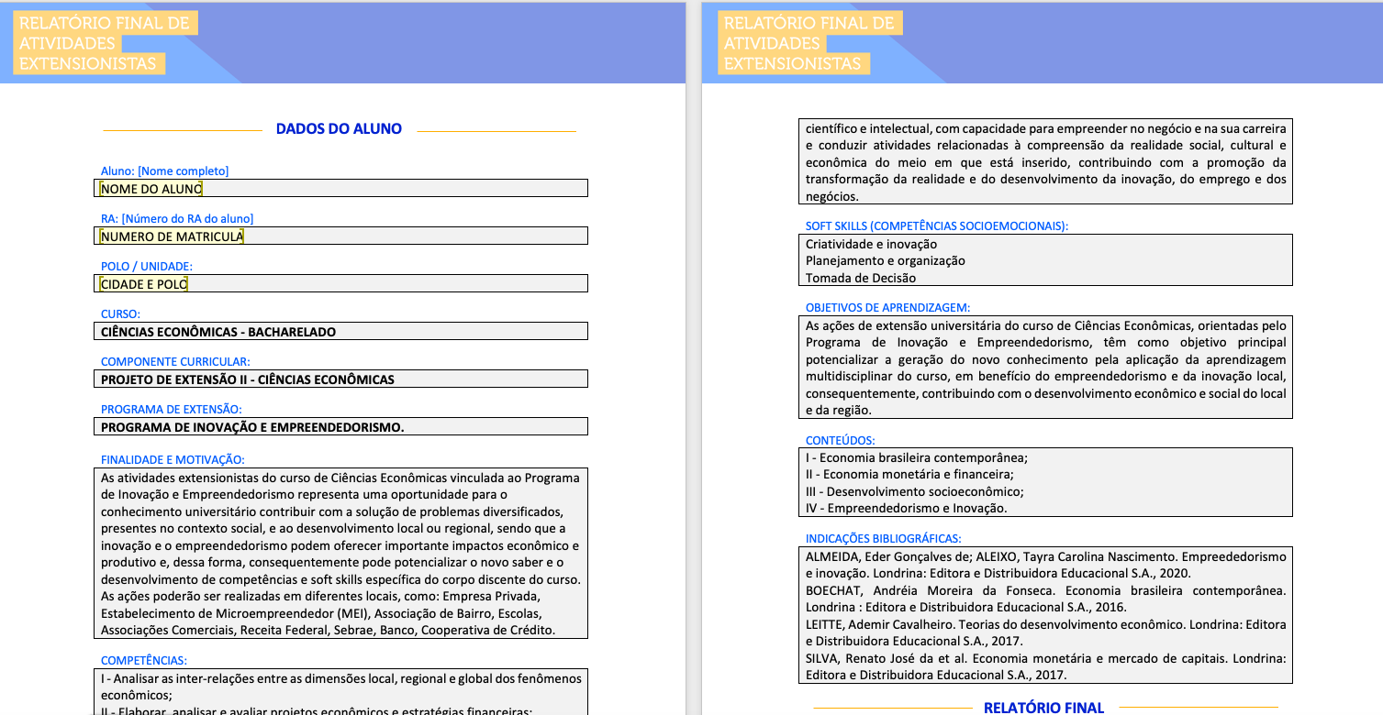This screenshot has height=715, width=1383.
Task: Click the Indicações Bibliográficas references box
Action: click(1046, 615)
